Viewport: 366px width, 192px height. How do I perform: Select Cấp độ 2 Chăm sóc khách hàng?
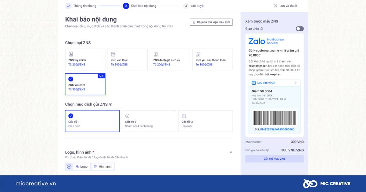click(149, 121)
